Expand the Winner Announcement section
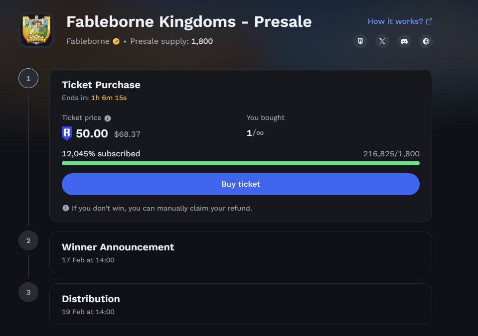The width and height of the screenshot is (478, 336). point(240,252)
